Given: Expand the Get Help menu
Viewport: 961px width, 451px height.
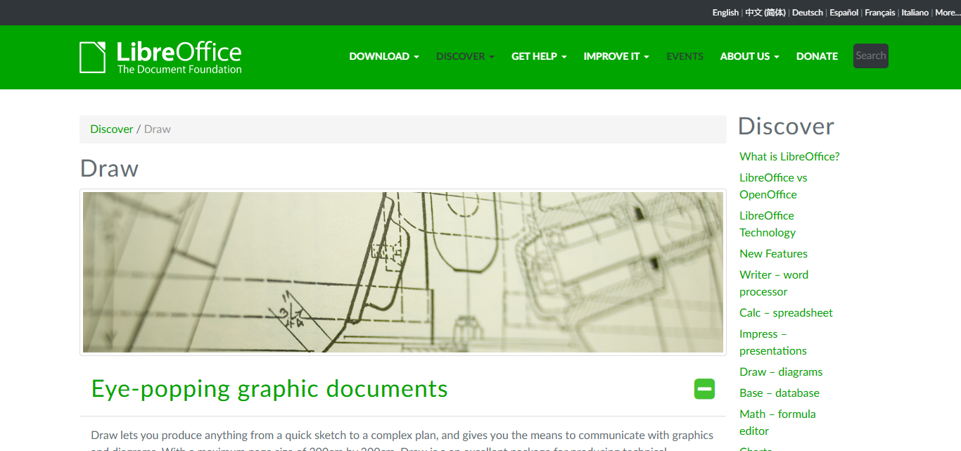Looking at the screenshot, I should (x=539, y=56).
